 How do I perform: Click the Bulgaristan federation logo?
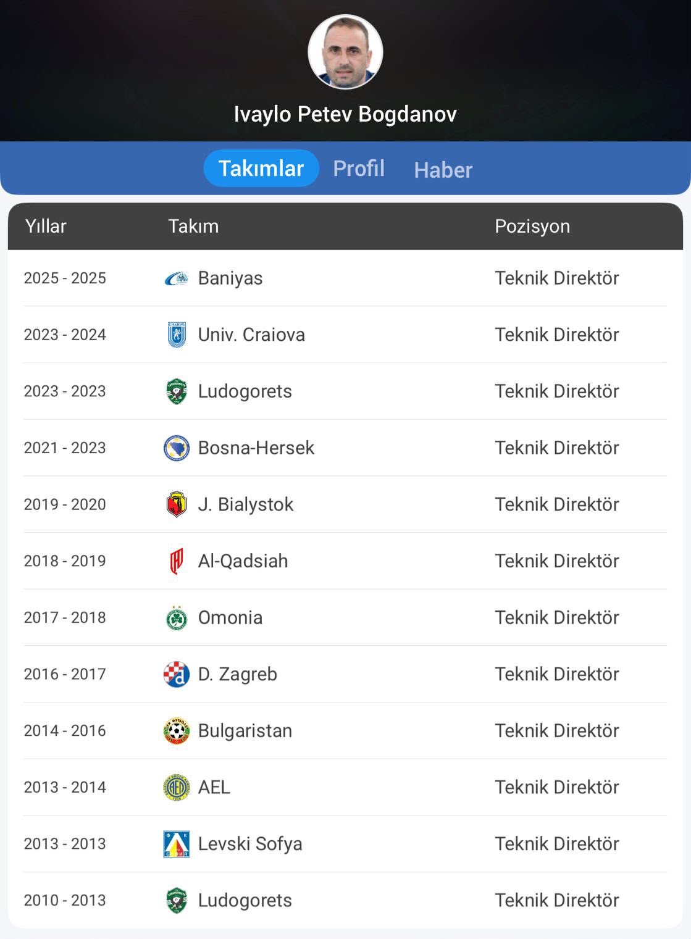tap(177, 731)
